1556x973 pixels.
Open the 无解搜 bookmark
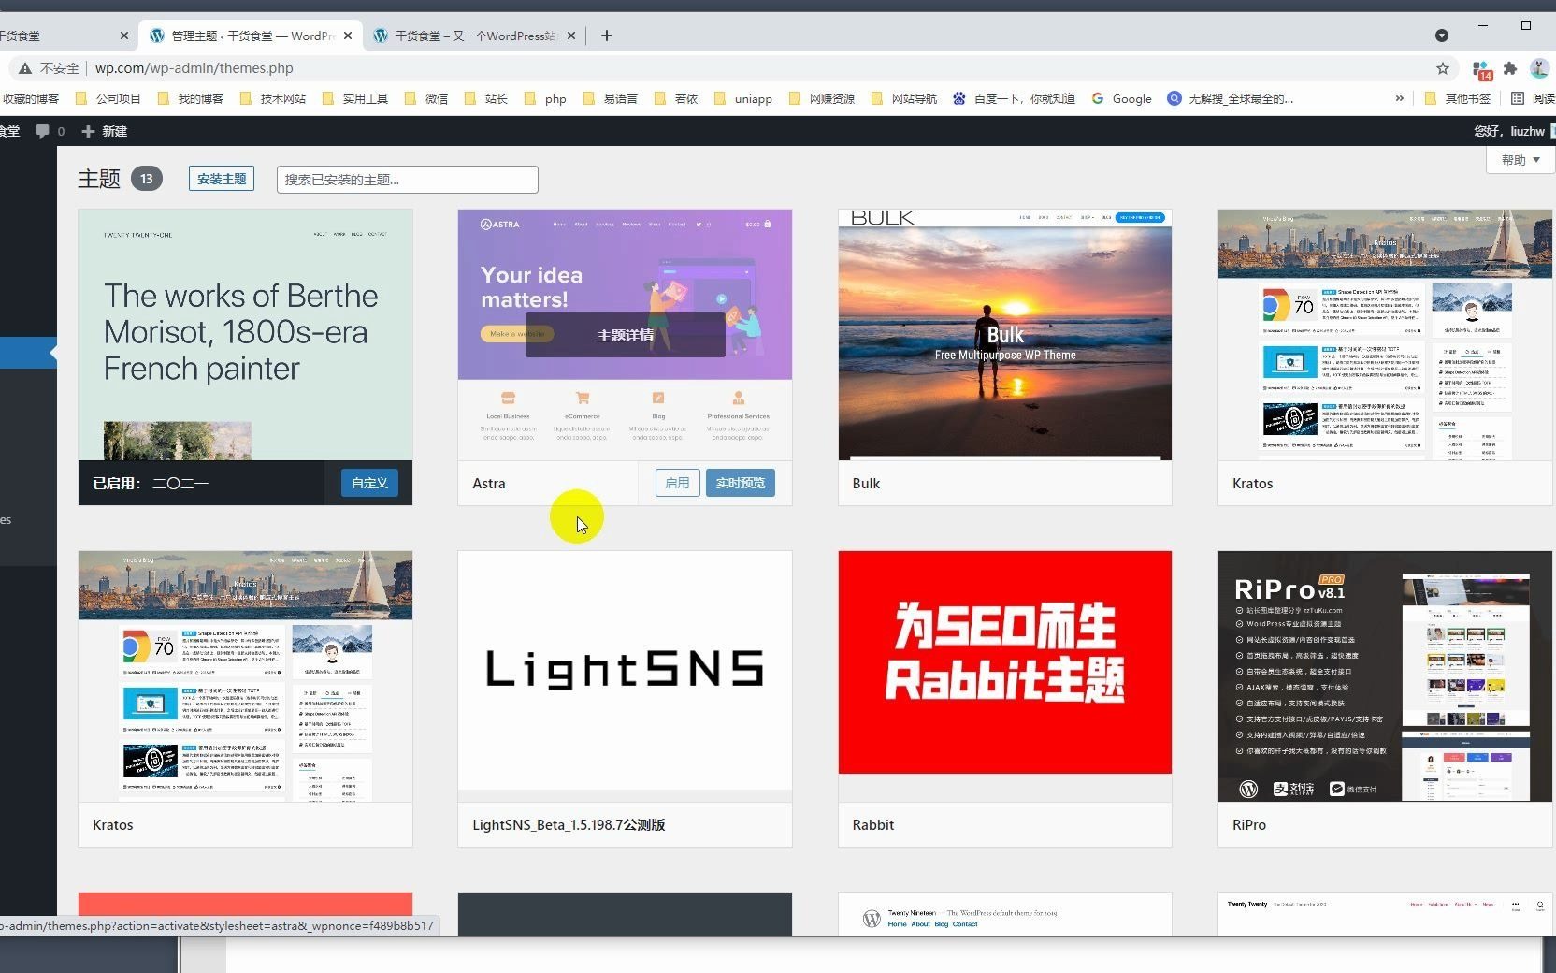(1231, 98)
